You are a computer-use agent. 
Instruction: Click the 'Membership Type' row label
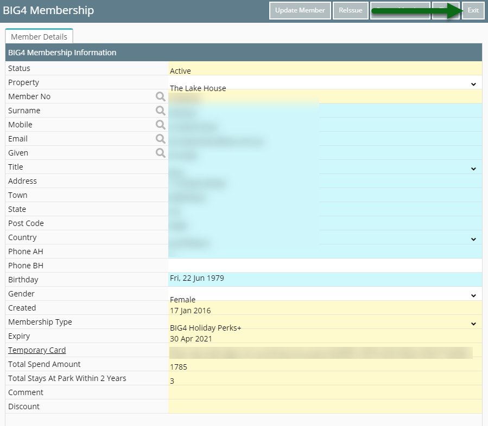[40, 322]
